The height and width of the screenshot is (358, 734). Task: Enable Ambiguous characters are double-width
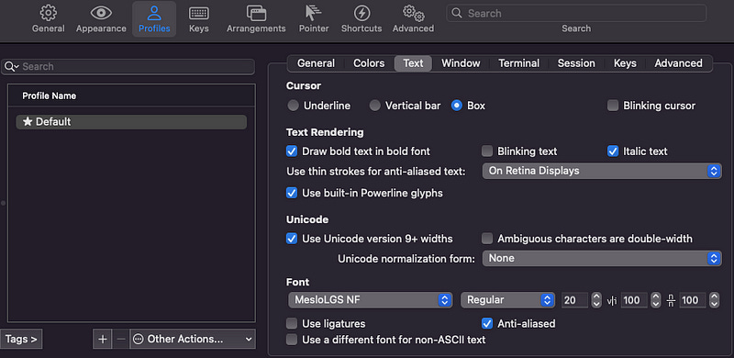click(487, 239)
